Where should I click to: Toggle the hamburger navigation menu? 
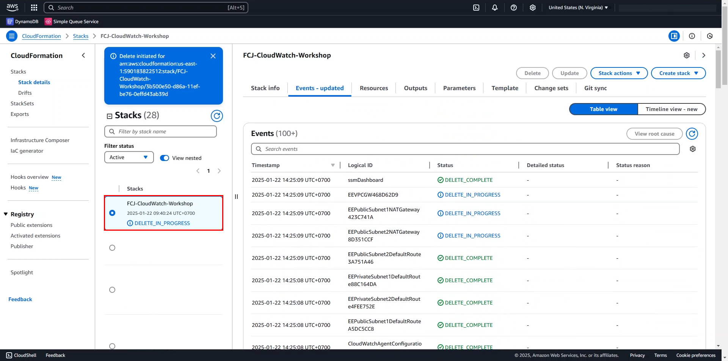12,36
